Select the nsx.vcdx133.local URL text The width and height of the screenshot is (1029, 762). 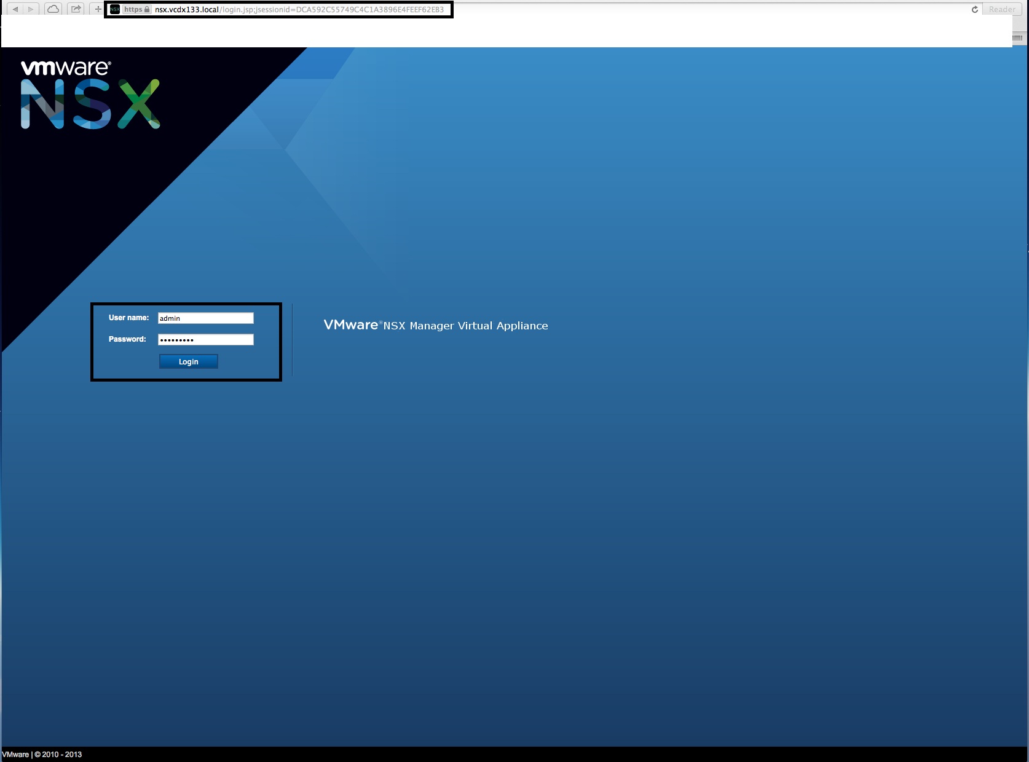tap(187, 9)
